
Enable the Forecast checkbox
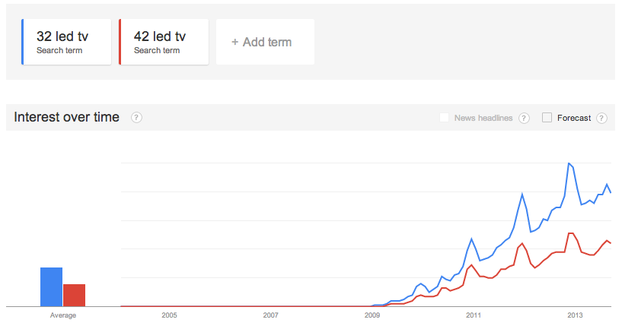pos(547,118)
